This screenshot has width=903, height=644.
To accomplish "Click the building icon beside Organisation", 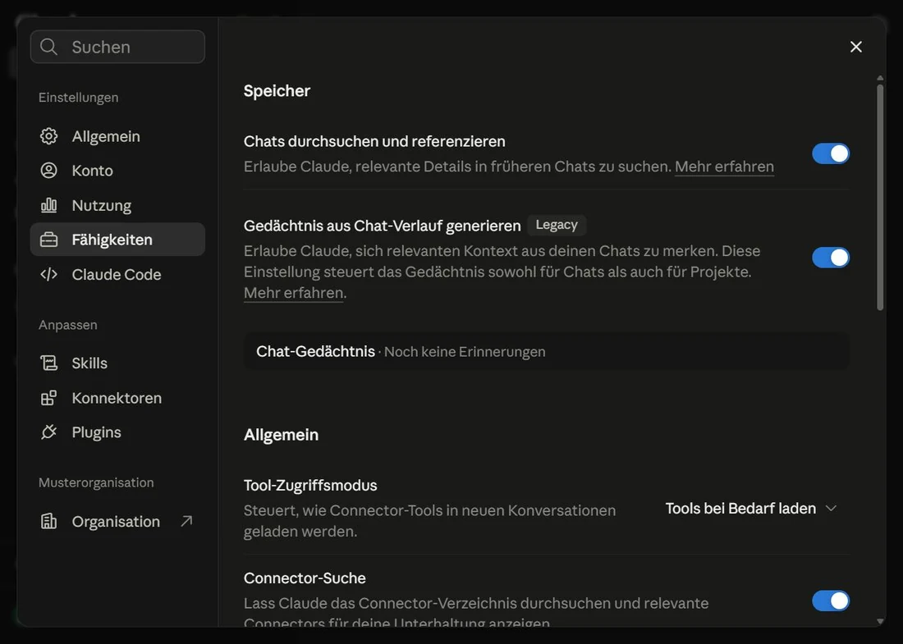I will pyautogui.click(x=49, y=522).
